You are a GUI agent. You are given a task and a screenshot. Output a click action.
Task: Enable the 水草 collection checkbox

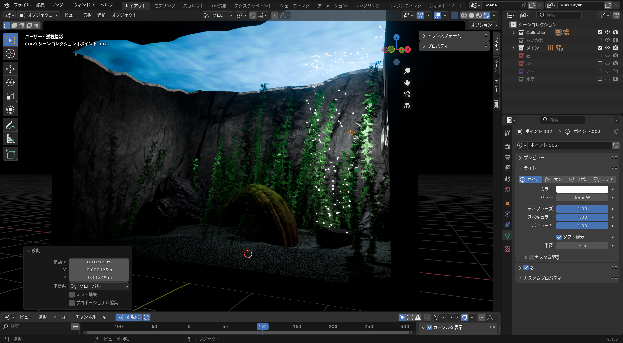(600, 79)
